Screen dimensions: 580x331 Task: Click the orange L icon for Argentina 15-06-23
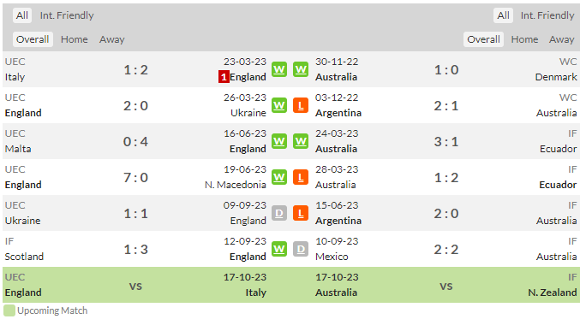click(x=301, y=213)
